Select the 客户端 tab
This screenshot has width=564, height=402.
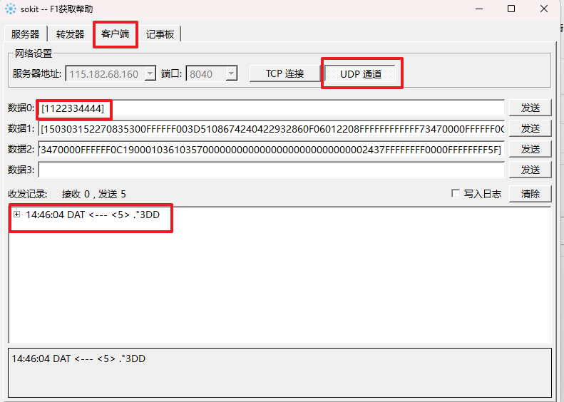pos(115,33)
